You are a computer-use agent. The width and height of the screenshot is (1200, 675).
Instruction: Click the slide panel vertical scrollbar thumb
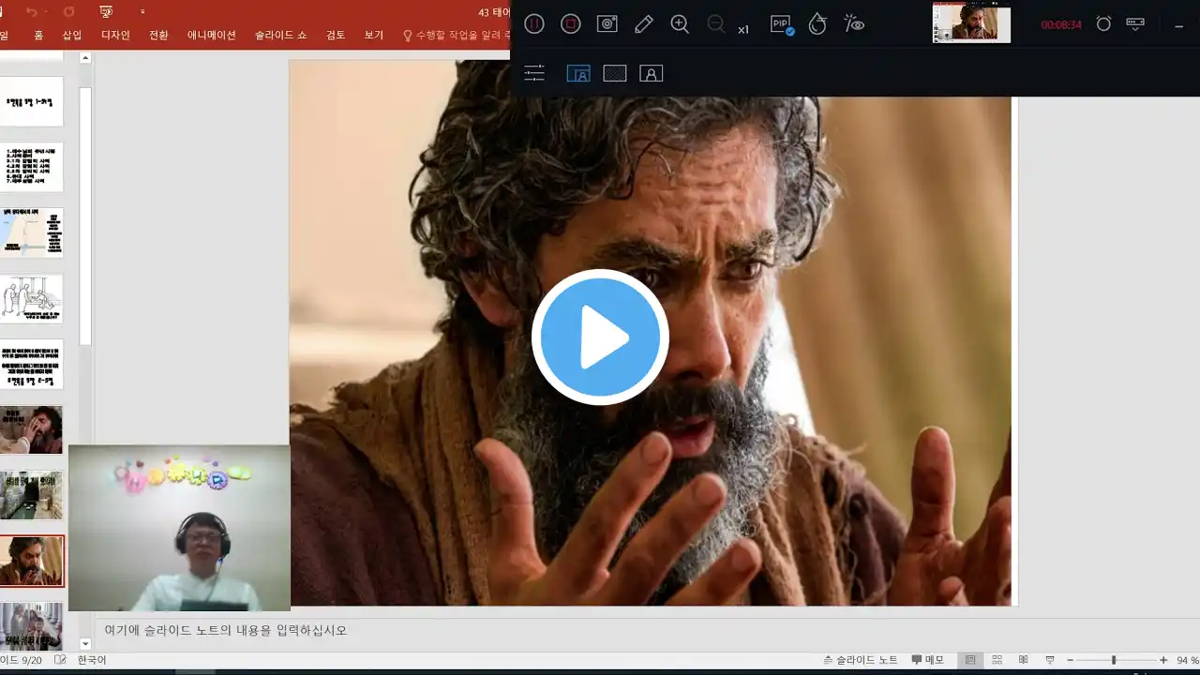click(85, 216)
